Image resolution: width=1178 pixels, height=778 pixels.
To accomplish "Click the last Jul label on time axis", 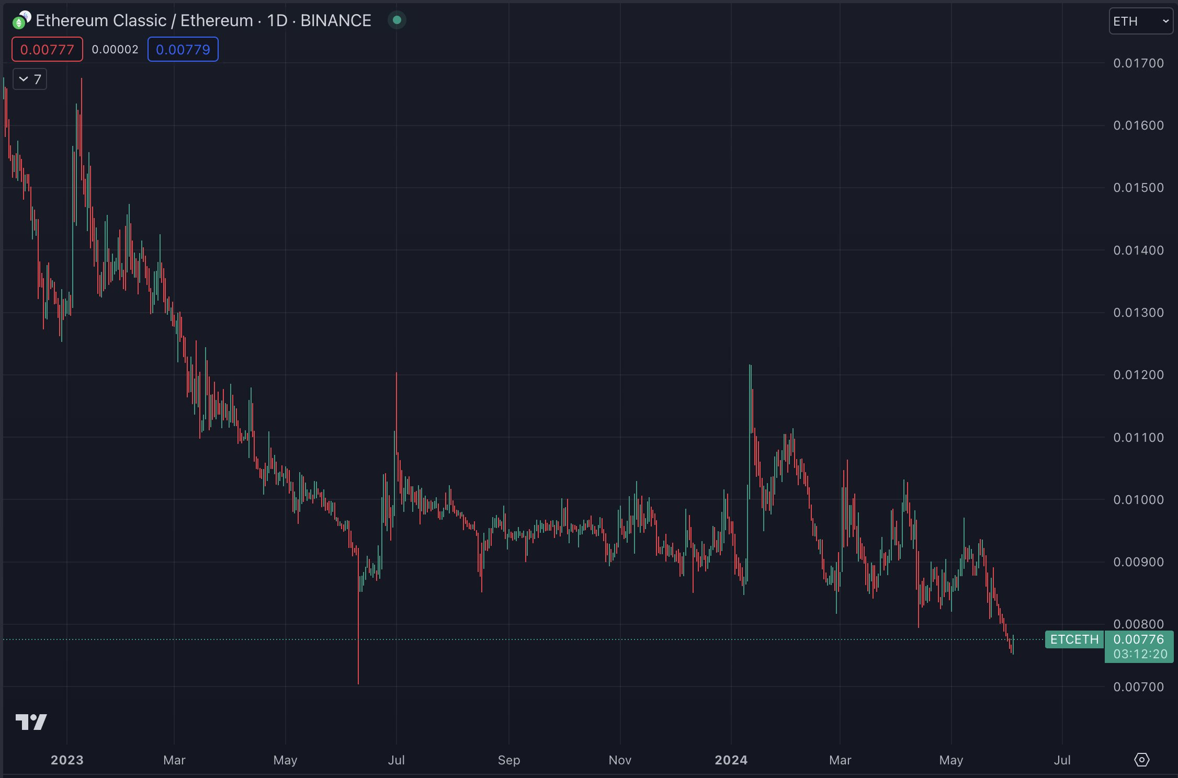I will [1062, 760].
